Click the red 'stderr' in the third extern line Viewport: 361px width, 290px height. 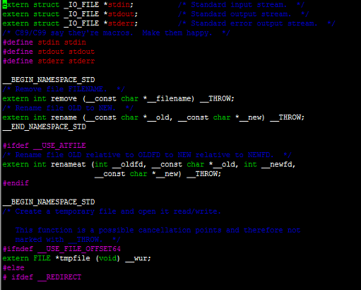pos(121,23)
